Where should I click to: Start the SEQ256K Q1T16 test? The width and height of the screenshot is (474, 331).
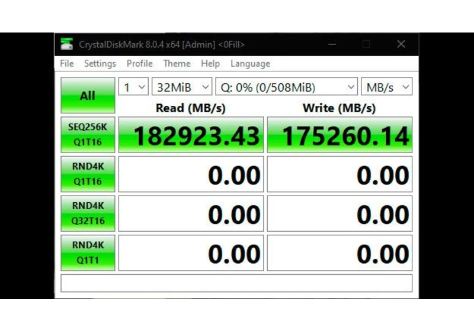click(x=88, y=134)
